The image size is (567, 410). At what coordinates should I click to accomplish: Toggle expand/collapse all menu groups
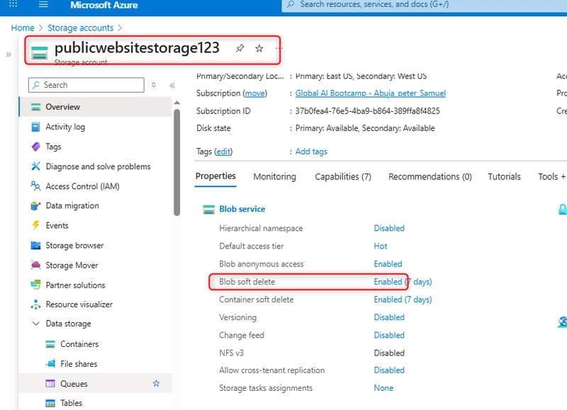click(x=154, y=85)
